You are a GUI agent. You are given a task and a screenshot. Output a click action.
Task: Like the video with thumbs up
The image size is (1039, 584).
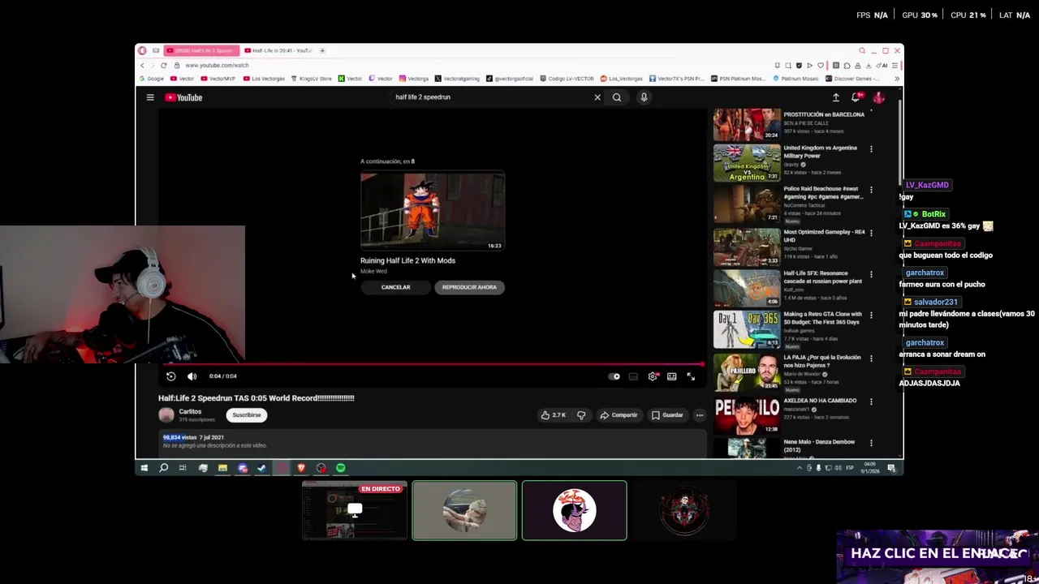pyautogui.click(x=554, y=415)
